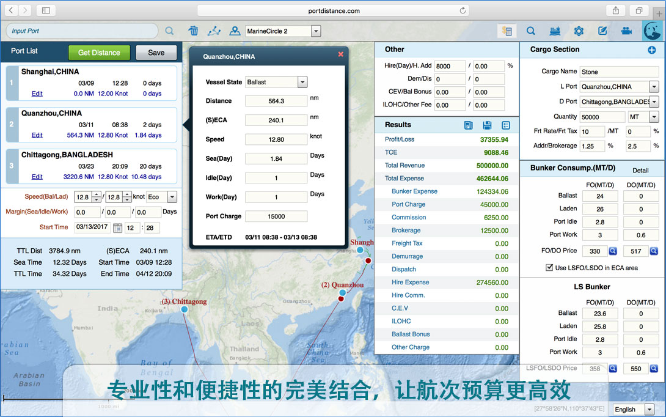Click the Quanzhou blue marker on map
666x417 pixels.
tap(342, 292)
